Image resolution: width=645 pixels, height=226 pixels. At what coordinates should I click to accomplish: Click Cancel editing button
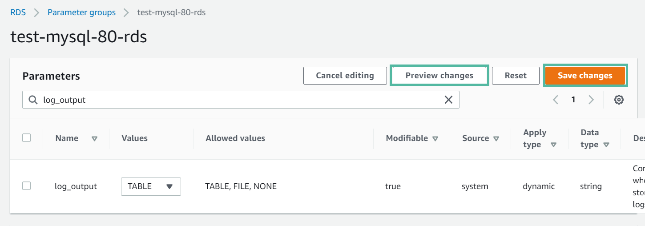(345, 75)
